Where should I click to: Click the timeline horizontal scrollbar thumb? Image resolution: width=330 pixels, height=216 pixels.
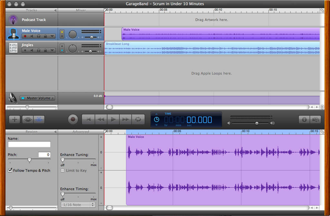110,107
